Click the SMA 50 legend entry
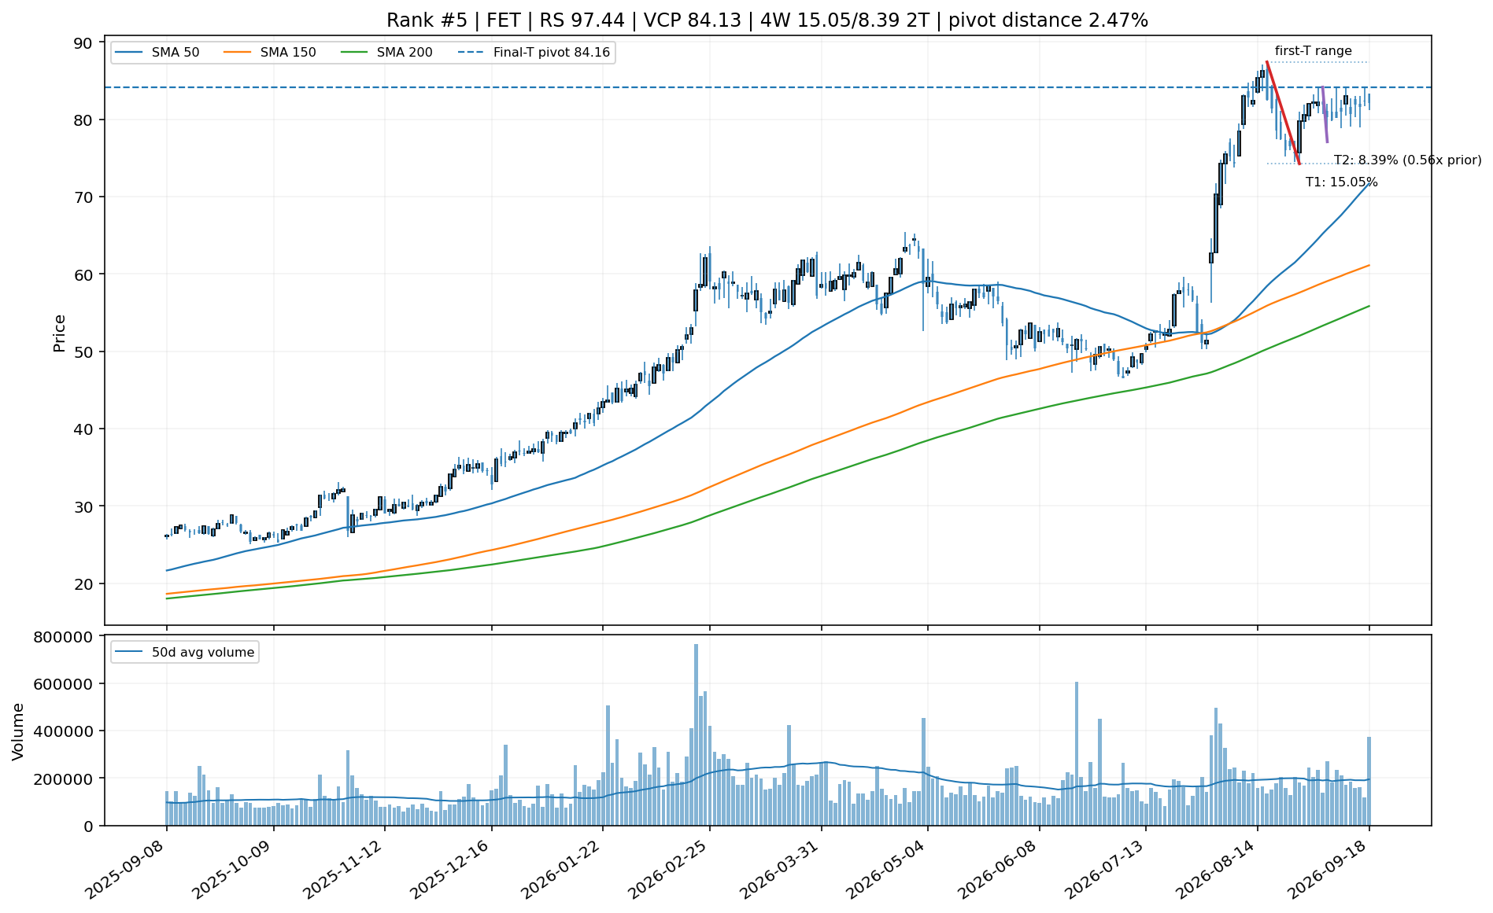 tap(157, 53)
